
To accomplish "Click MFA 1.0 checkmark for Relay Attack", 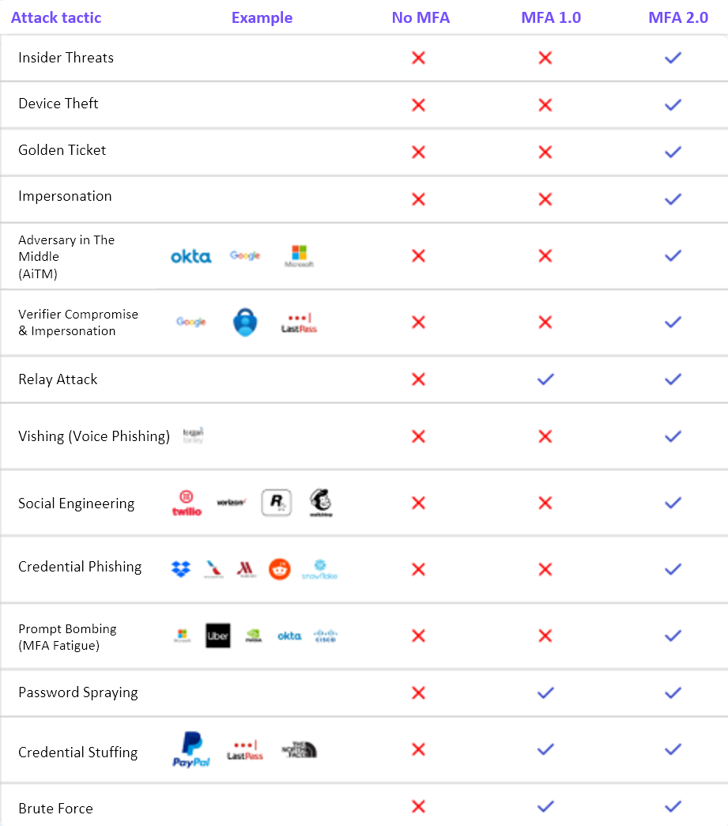I will (x=545, y=379).
